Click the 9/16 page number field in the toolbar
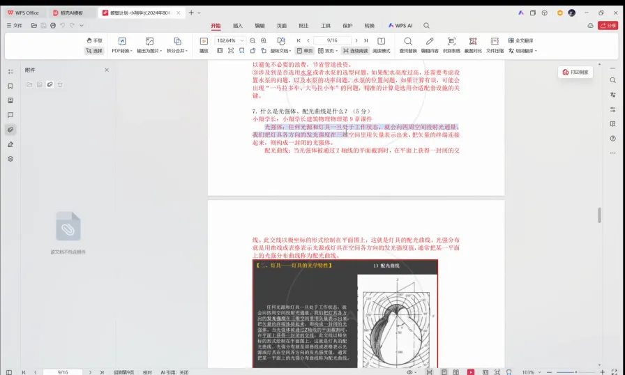This screenshot has height=375, width=625. point(332,40)
